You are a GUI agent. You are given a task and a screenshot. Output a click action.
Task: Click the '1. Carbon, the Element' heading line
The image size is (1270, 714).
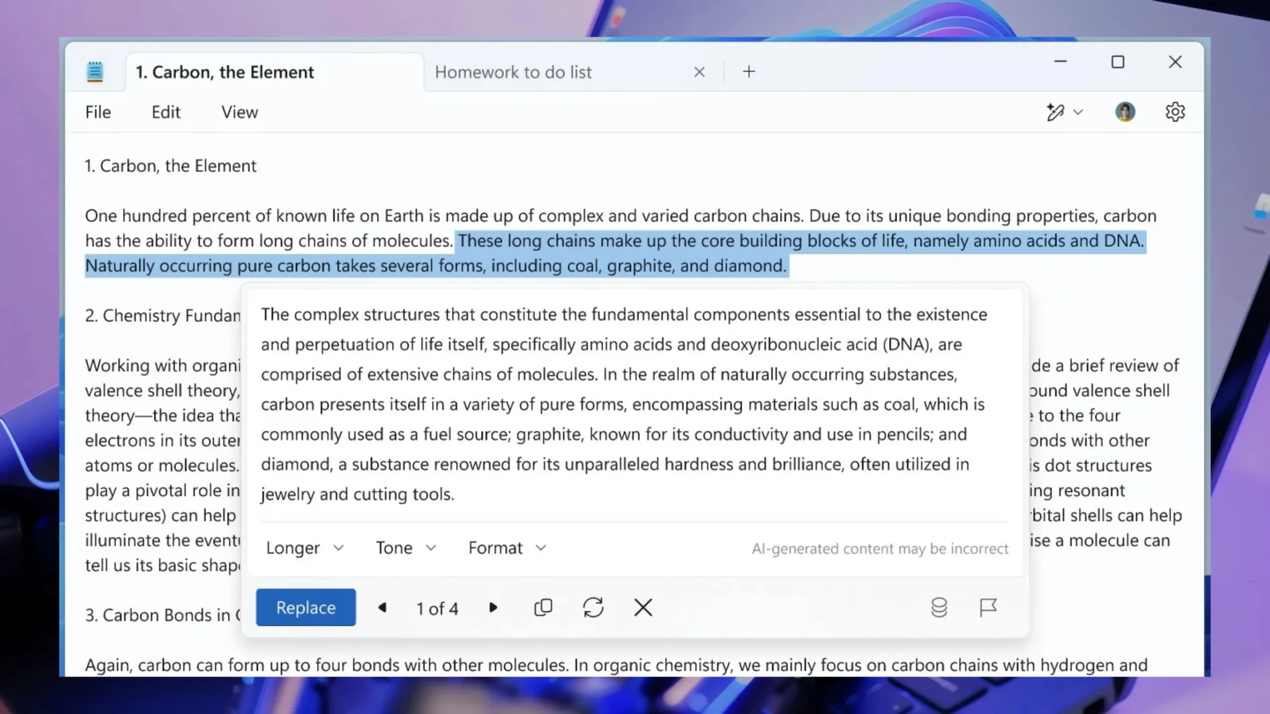coord(171,166)
